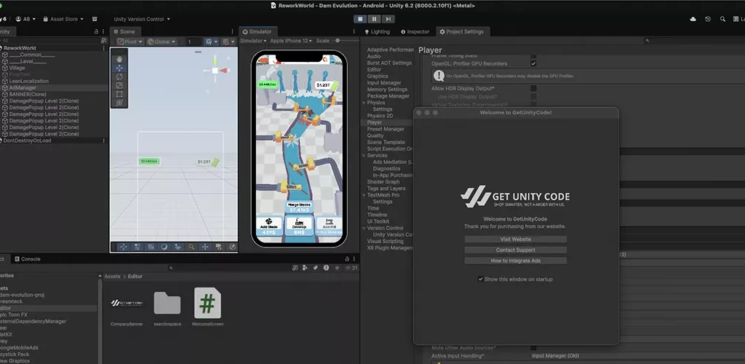
Task: Switch to the Inspector tab
Action: coord(415,32)
